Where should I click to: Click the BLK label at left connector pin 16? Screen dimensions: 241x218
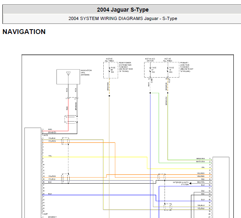50,182
